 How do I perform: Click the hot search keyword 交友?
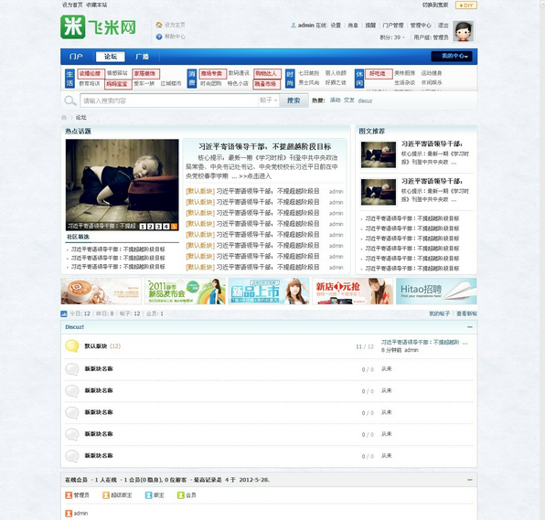[349, 100]
